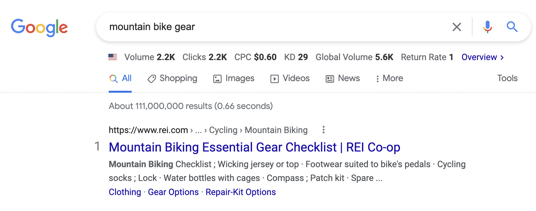536x211 pixels.
Task: Click the voice search microphone icon
Action: point(487,27)
